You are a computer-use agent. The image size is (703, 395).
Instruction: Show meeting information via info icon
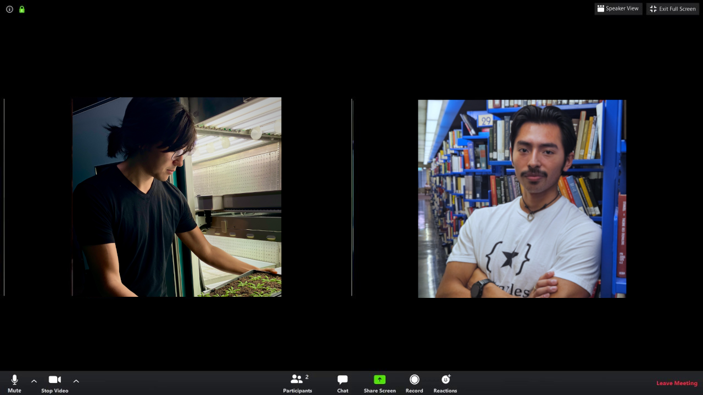click(x=9, y=9)
